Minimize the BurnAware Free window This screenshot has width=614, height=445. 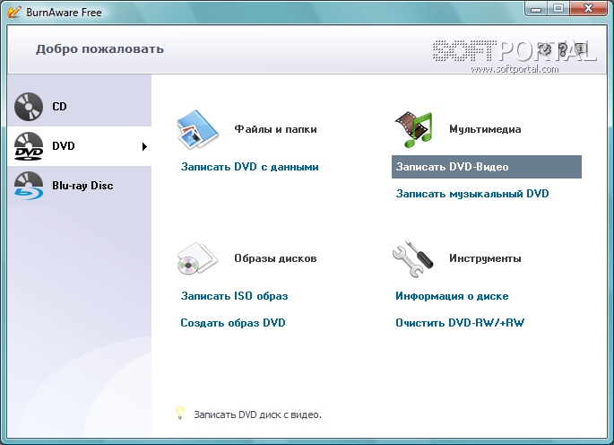click(537, 8)
